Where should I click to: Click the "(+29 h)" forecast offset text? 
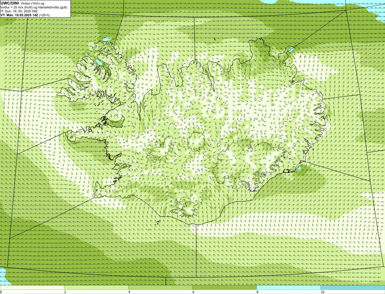(x=44, y=15)
